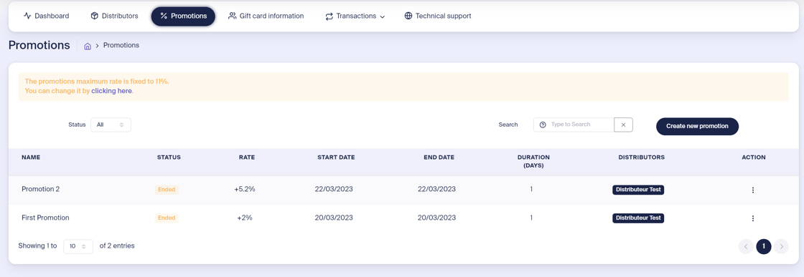Image resolution: width=804 pixels, height=277 pixels.
Task: Sort by END DATE column header
Action: point(439,157)
